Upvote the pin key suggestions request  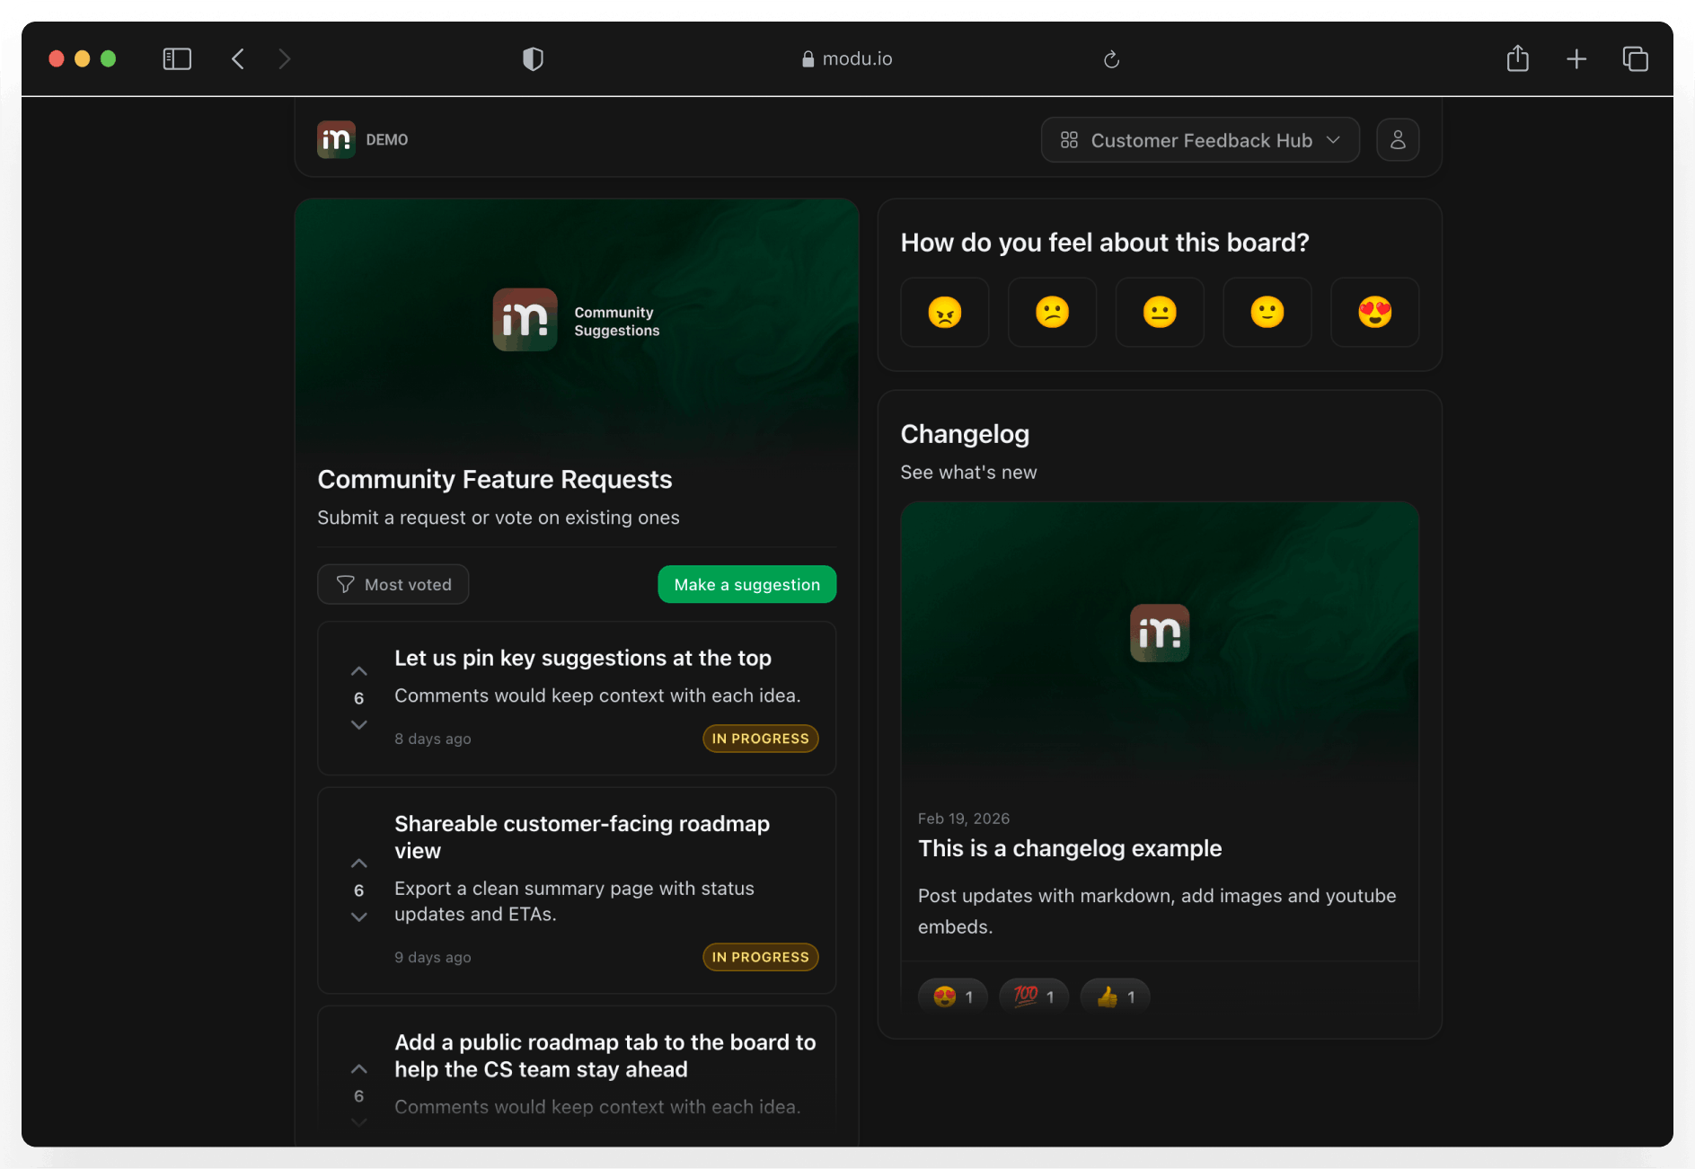click(358, 670)
